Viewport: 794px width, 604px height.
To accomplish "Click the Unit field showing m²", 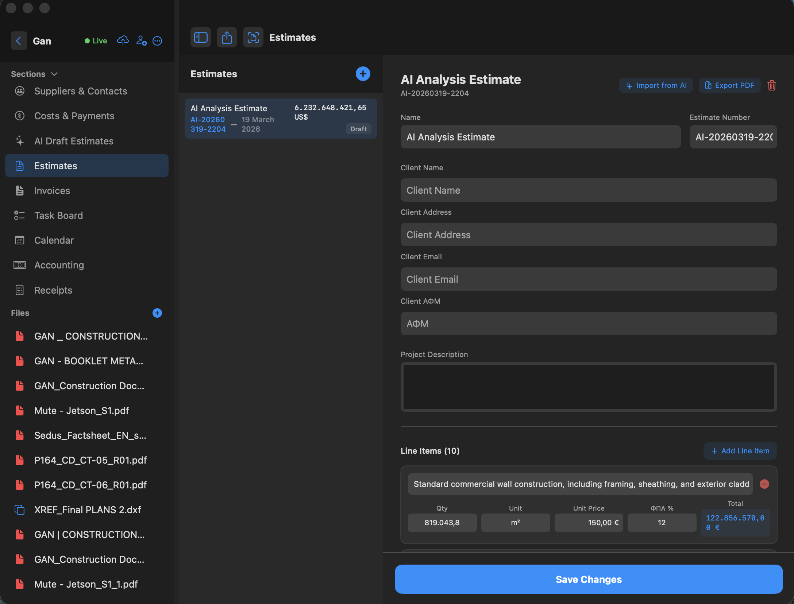I will click(x=515, y=523).
